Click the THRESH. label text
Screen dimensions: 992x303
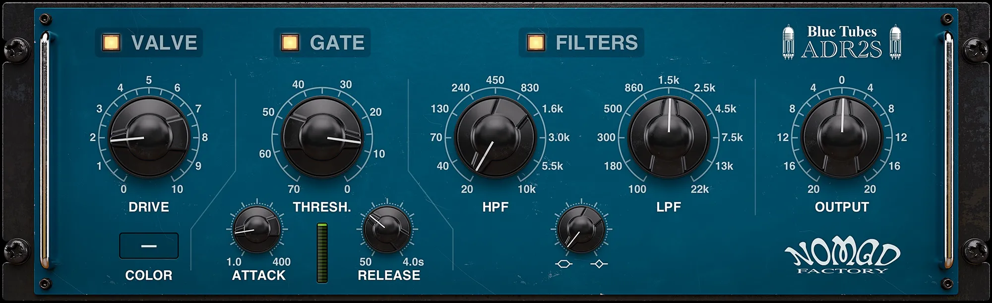tap(322, 207)
